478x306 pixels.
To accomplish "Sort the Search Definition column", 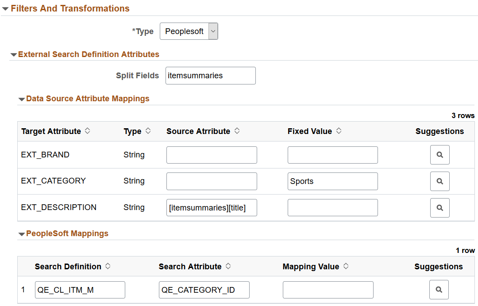I will coord(108,267).
